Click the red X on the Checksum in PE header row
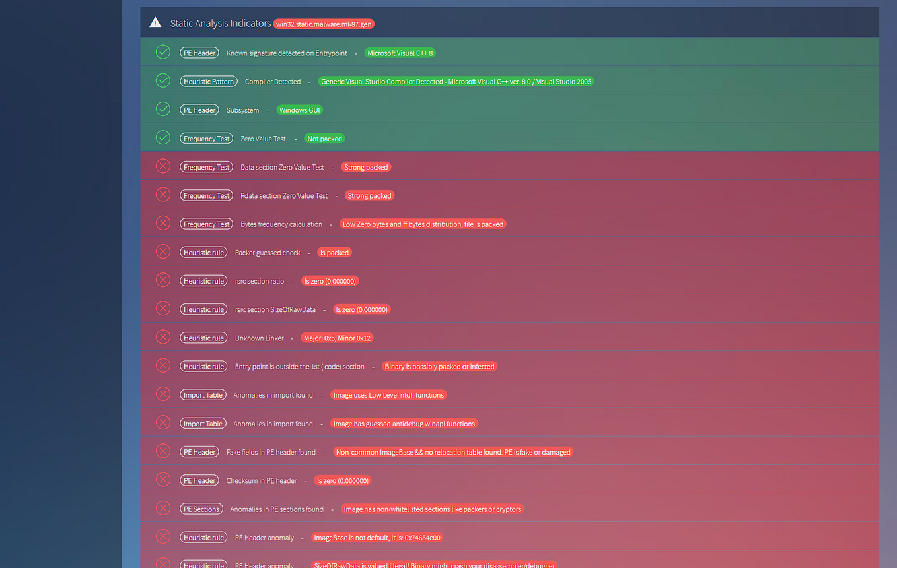The width and height of the screenshot is (897, 568). click(163, 480)
